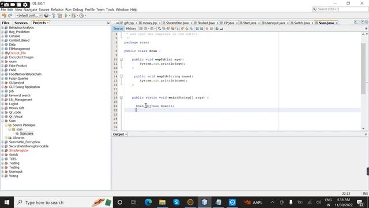369x208 pixels.
Task: Minimize the Output panel
Action: click(x=366, y=134)
